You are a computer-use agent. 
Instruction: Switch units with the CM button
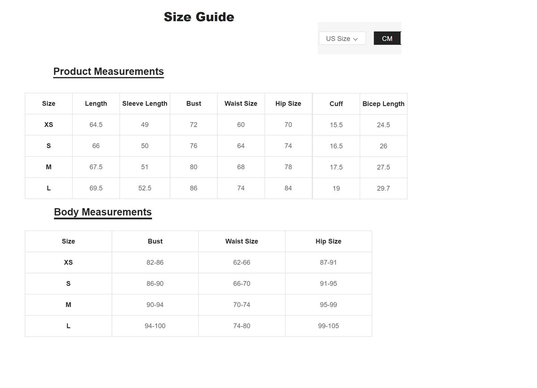[x=387, y=38]
